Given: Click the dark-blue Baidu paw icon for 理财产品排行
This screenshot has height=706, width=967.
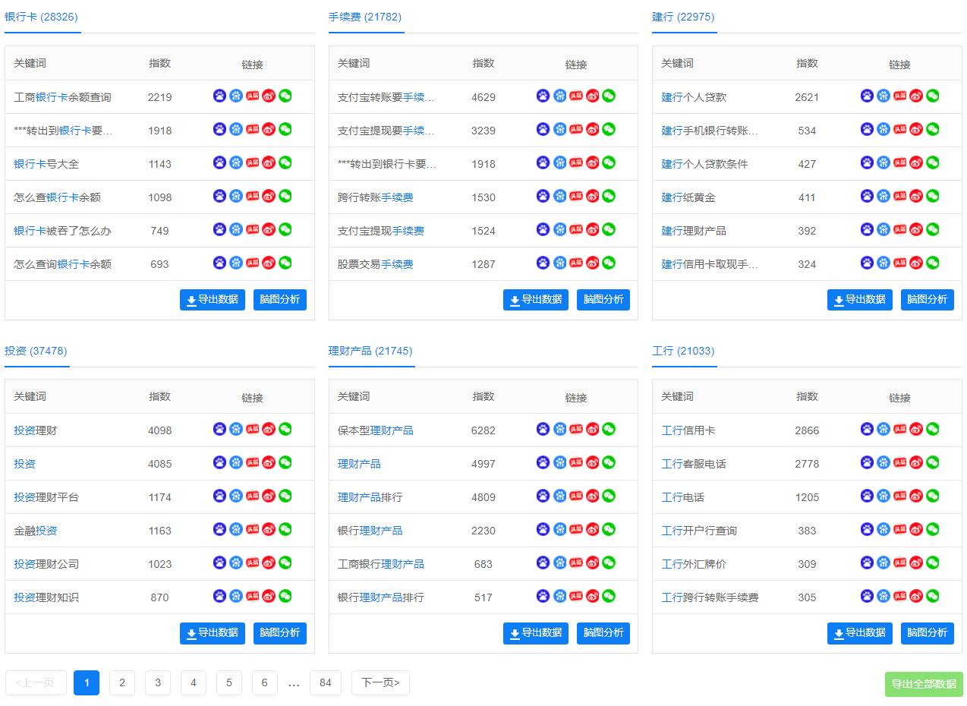Looking at the screenshot, I should click(x=543, y=496).
